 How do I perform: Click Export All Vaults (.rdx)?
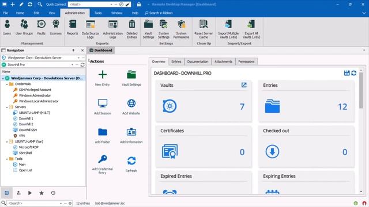tap(251, 29)
